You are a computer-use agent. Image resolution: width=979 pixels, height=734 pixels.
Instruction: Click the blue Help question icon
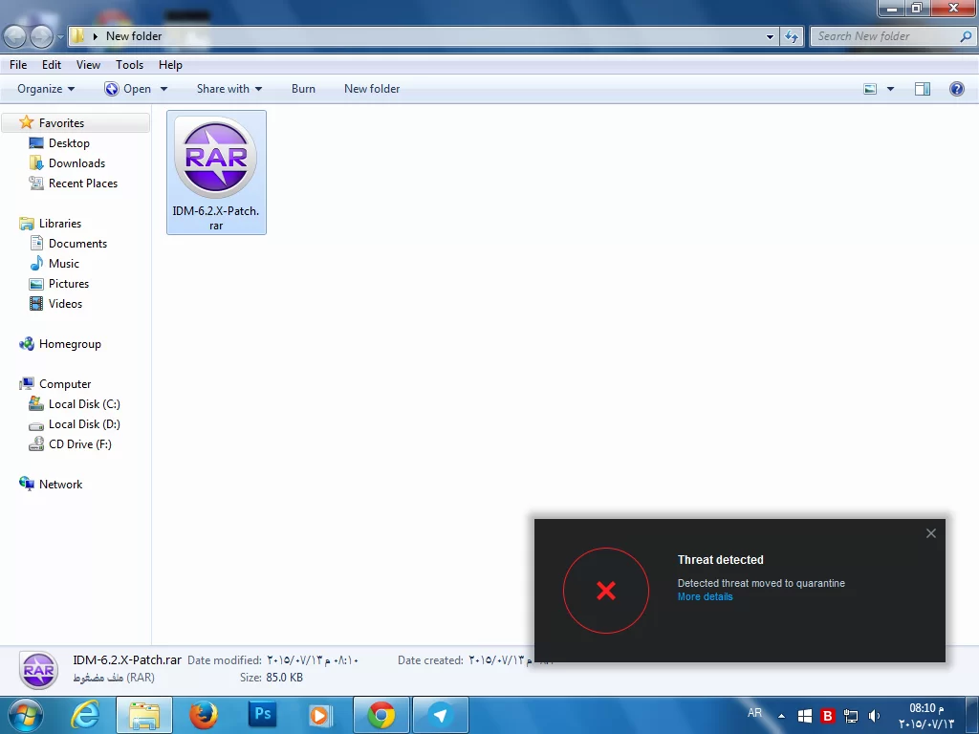tap(956, 89)
